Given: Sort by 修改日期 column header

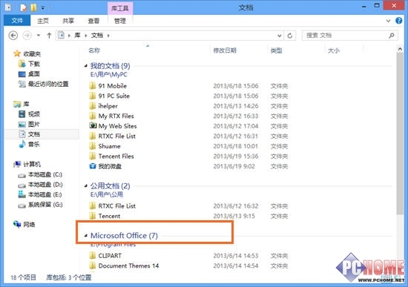Looking at the screenshot, I should point(225,50).
